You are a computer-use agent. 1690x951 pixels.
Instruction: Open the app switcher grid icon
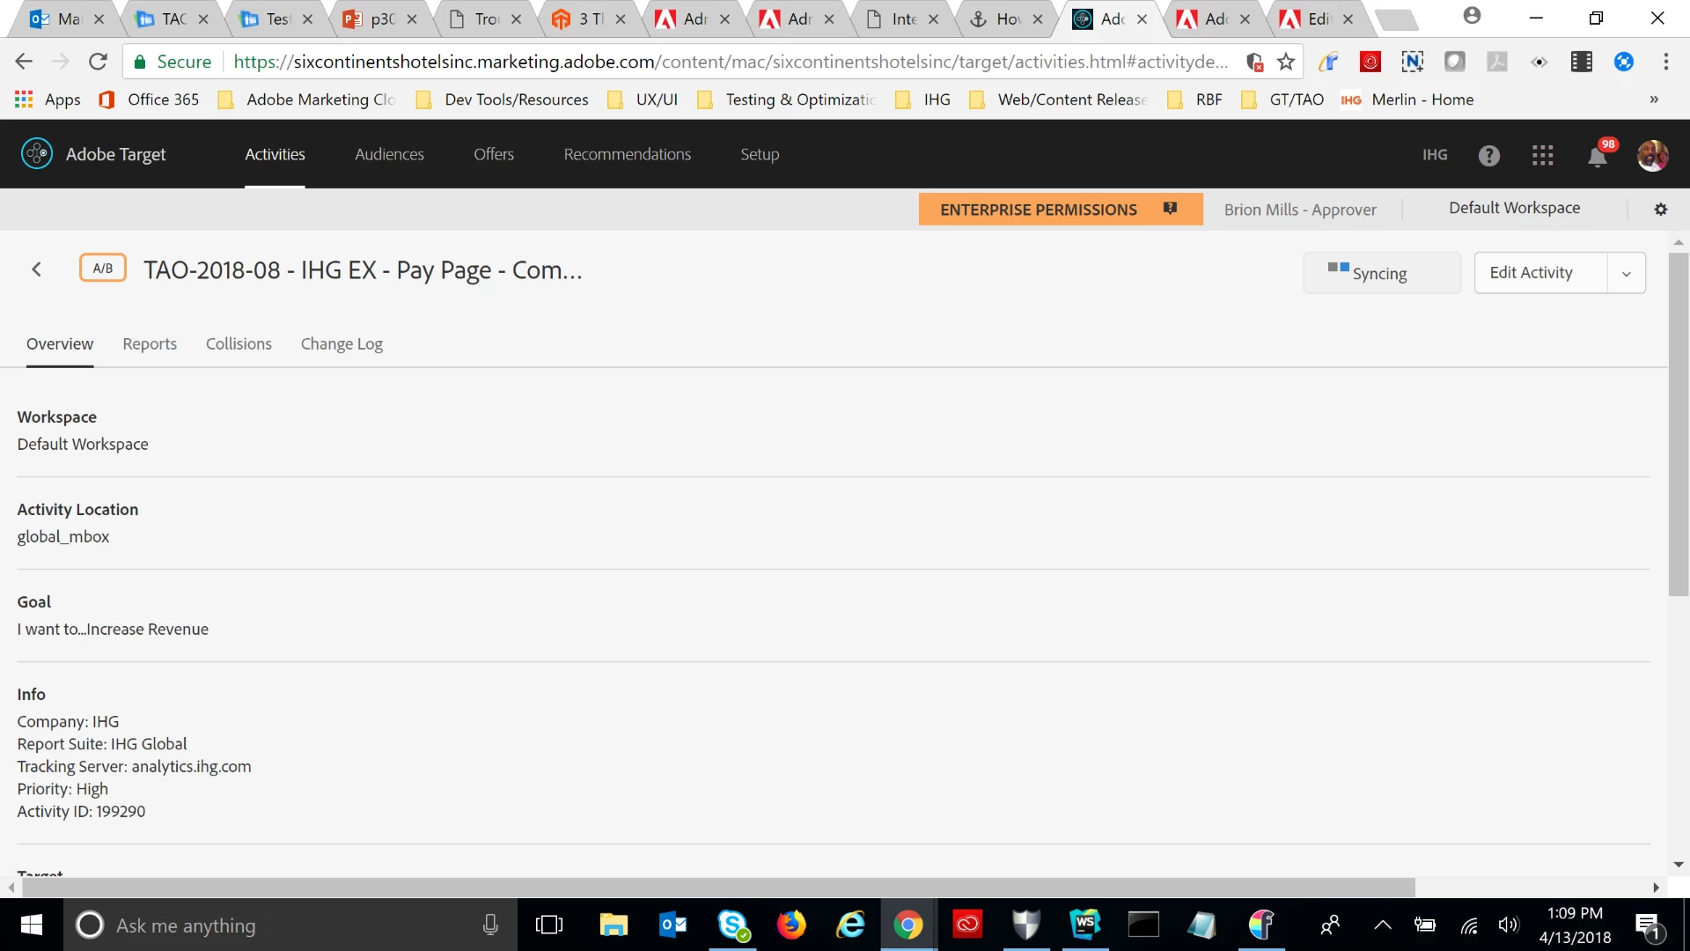click(1542, 156)
